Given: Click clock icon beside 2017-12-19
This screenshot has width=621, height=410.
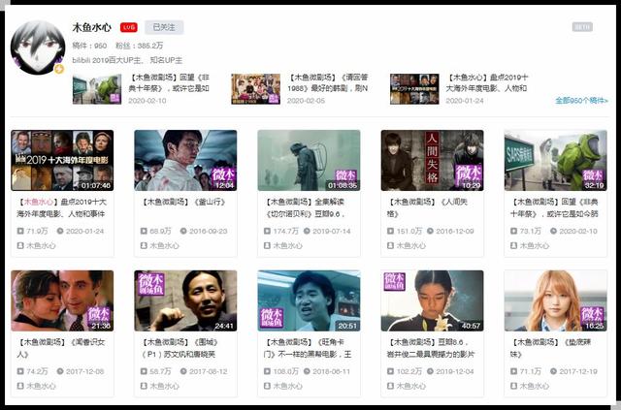Looking at the screenshot, I should pos(554,371).
